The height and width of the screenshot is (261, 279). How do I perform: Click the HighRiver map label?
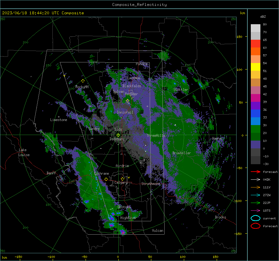point(128,218)
